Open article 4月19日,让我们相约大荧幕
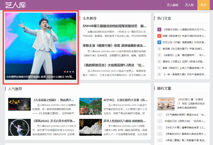Image resolution: width=213 pixels, height=145 pixels. (125, 100)
